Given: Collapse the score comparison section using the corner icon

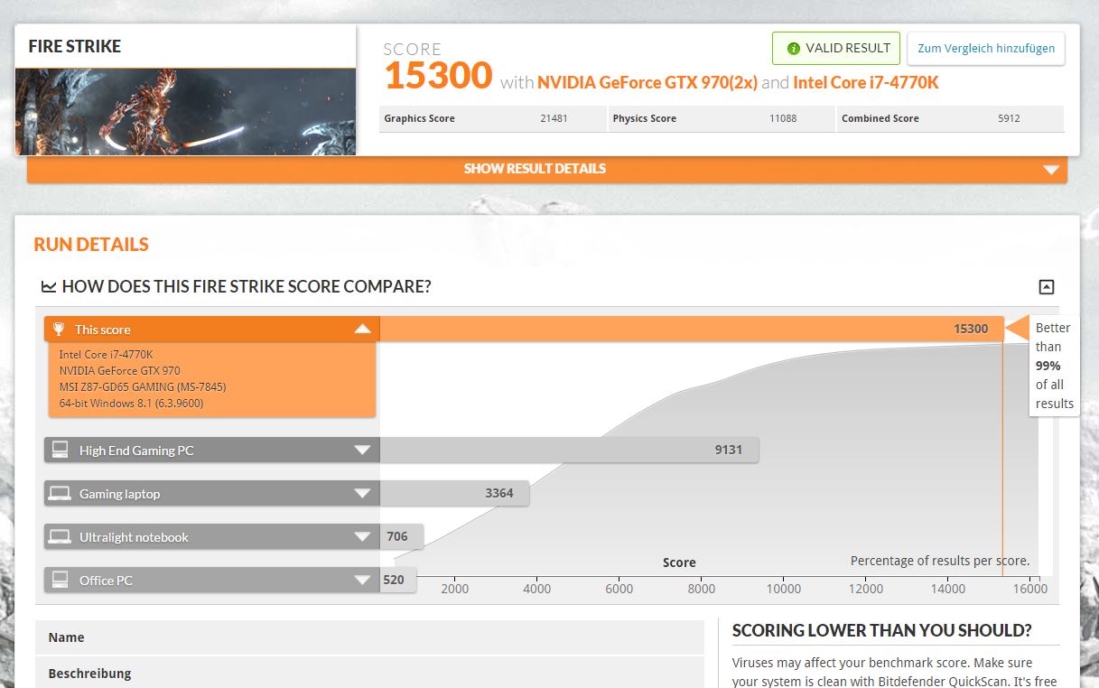Looking at the screenshot, I should (1047, 287).
